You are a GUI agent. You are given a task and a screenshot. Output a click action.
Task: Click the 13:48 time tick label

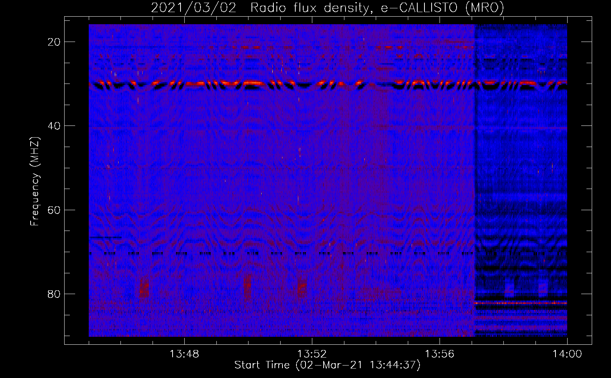[x=184, y=354]
